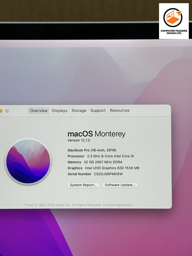The width and height of the screenshot is (192, 256).
Task: Click the grey zoom window button
Action: click(x=7, y=111)
